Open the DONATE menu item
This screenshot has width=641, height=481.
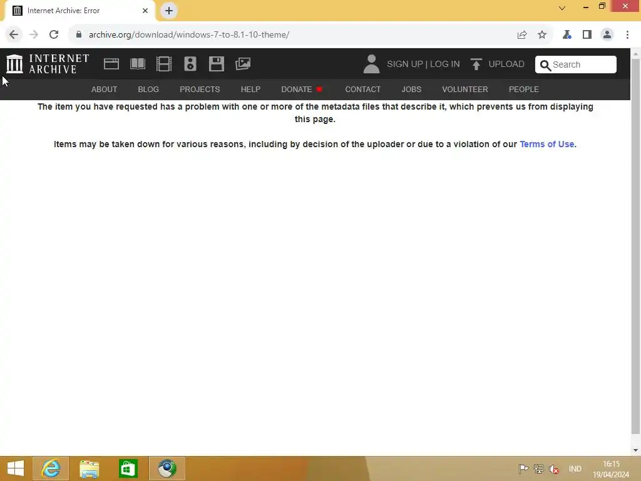pos(297,89)
